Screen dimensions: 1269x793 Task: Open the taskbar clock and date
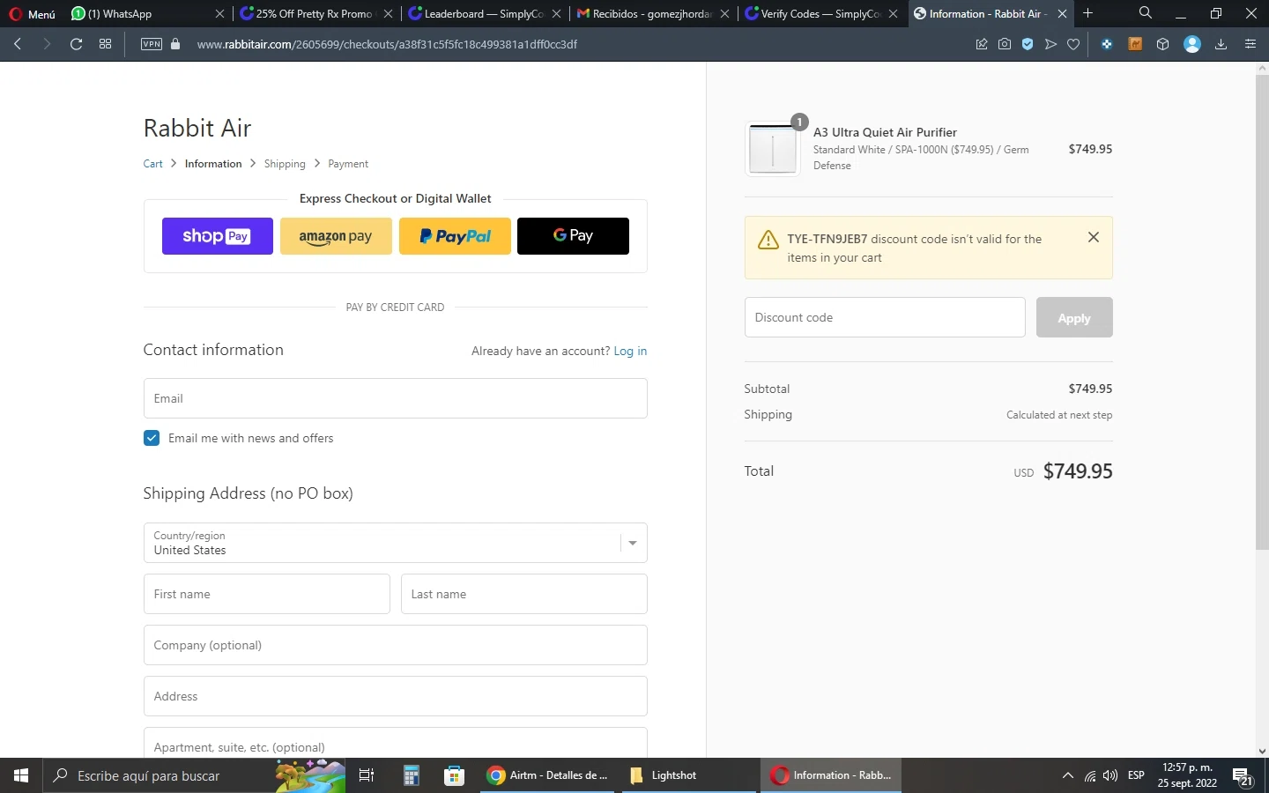coord(1187,775)
